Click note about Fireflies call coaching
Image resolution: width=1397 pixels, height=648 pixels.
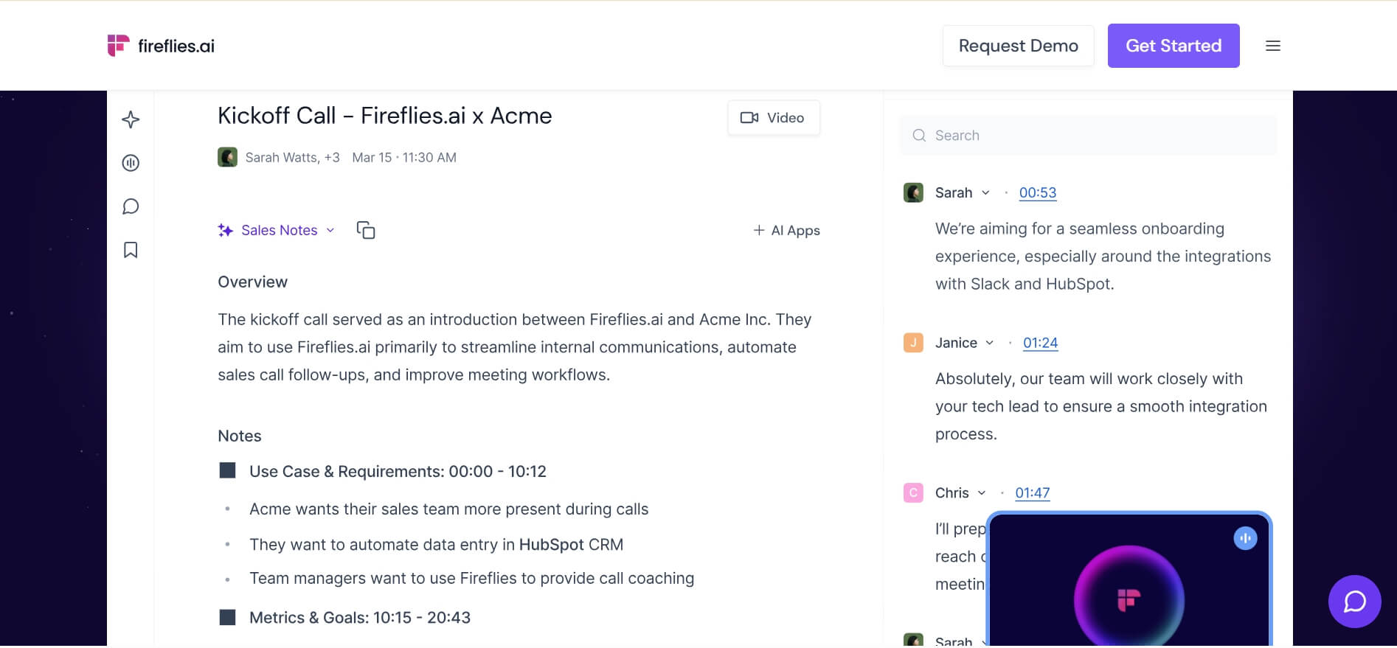471,579
